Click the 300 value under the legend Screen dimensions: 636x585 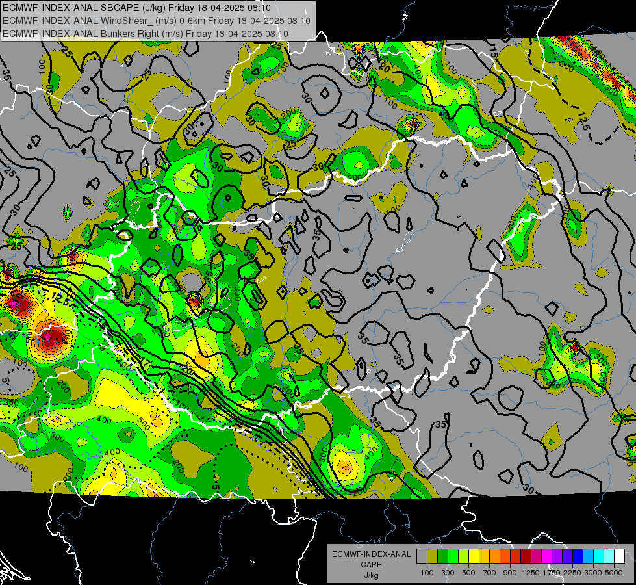tap(448, 573)
